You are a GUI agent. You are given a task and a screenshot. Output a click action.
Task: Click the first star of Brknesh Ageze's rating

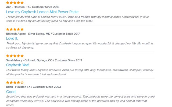pos(8,29)
